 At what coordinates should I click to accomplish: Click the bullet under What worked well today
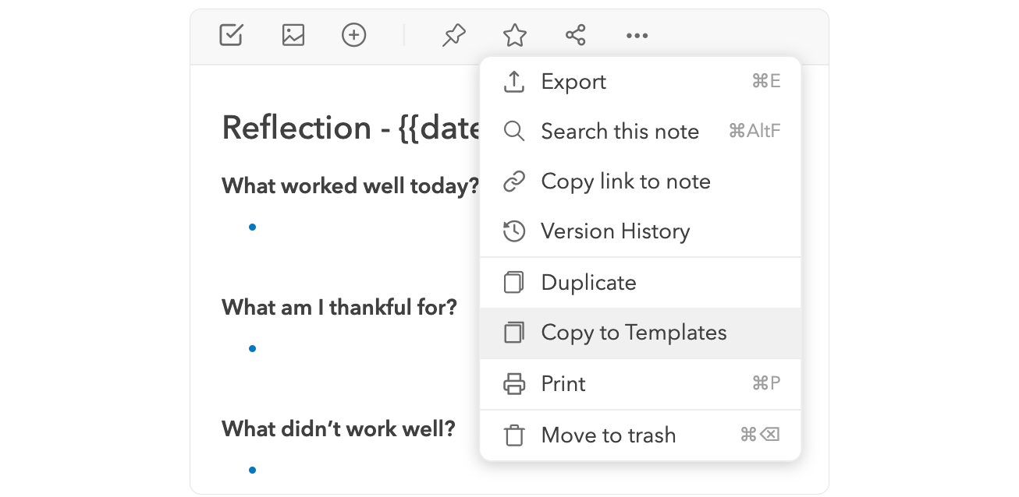point(252,227)
